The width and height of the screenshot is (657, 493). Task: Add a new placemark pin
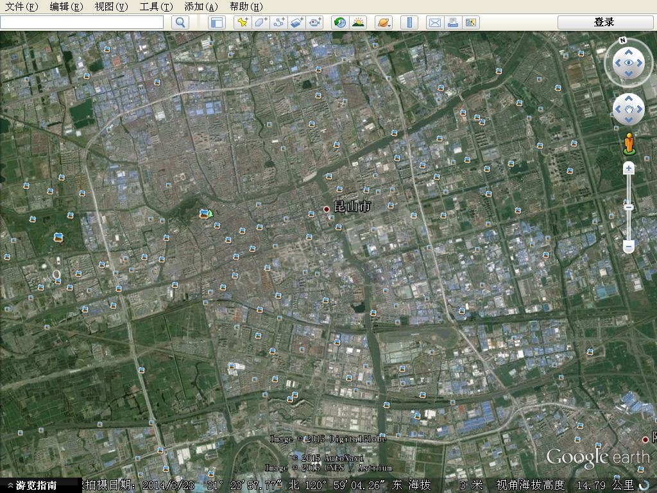tap(242, 22)
